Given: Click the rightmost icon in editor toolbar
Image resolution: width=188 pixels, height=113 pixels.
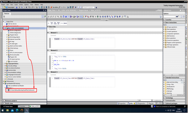Looking at the screenshot, I should tap(160, 17).
